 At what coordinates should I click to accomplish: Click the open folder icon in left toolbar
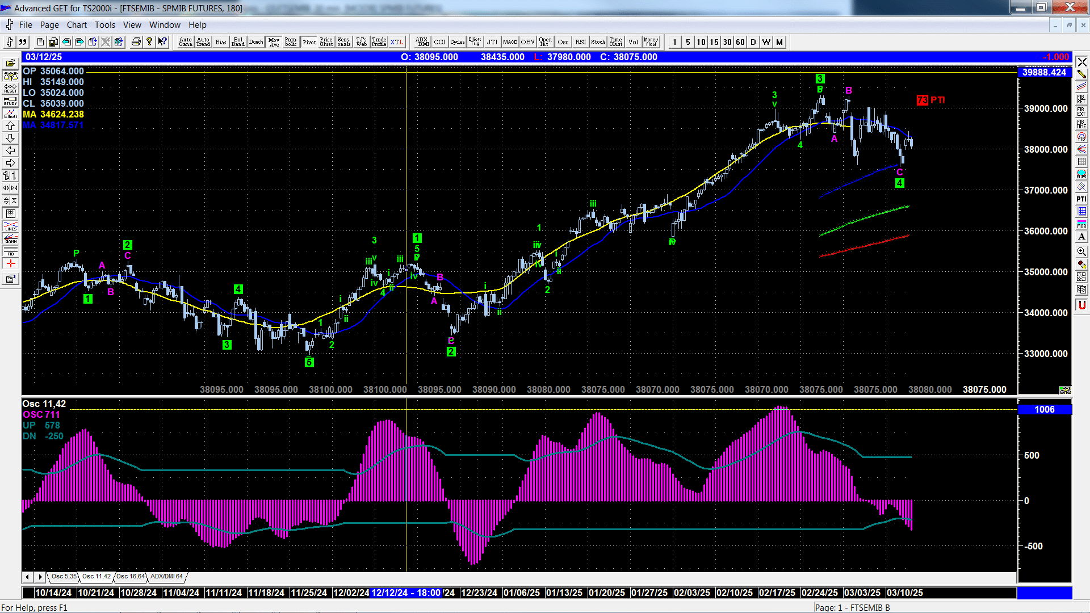[10, 64]
